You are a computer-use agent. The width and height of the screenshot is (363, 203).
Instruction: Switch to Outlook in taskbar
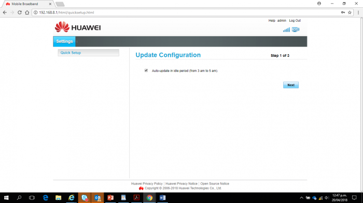97,198
